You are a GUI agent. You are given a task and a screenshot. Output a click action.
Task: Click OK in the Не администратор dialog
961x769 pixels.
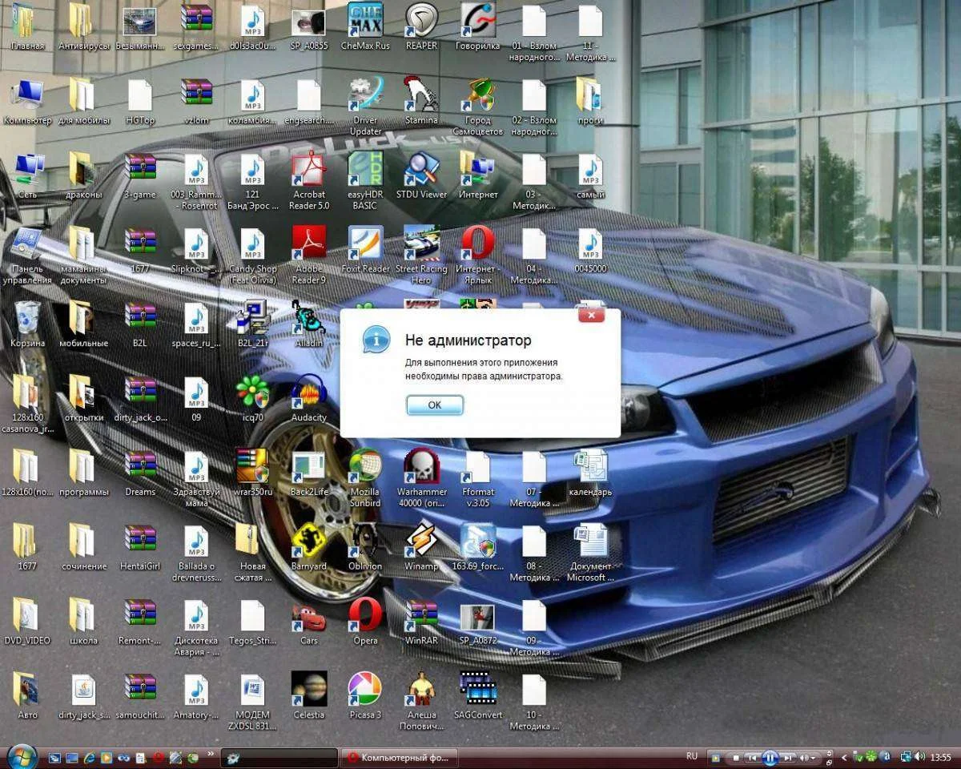point(434,405)
